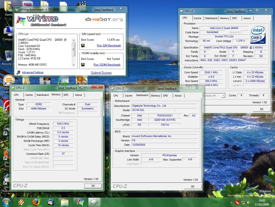Click Send Feedback in CPU-Z Memory window
The width and height of the screenshot is (275, 207).
[67, 88]
